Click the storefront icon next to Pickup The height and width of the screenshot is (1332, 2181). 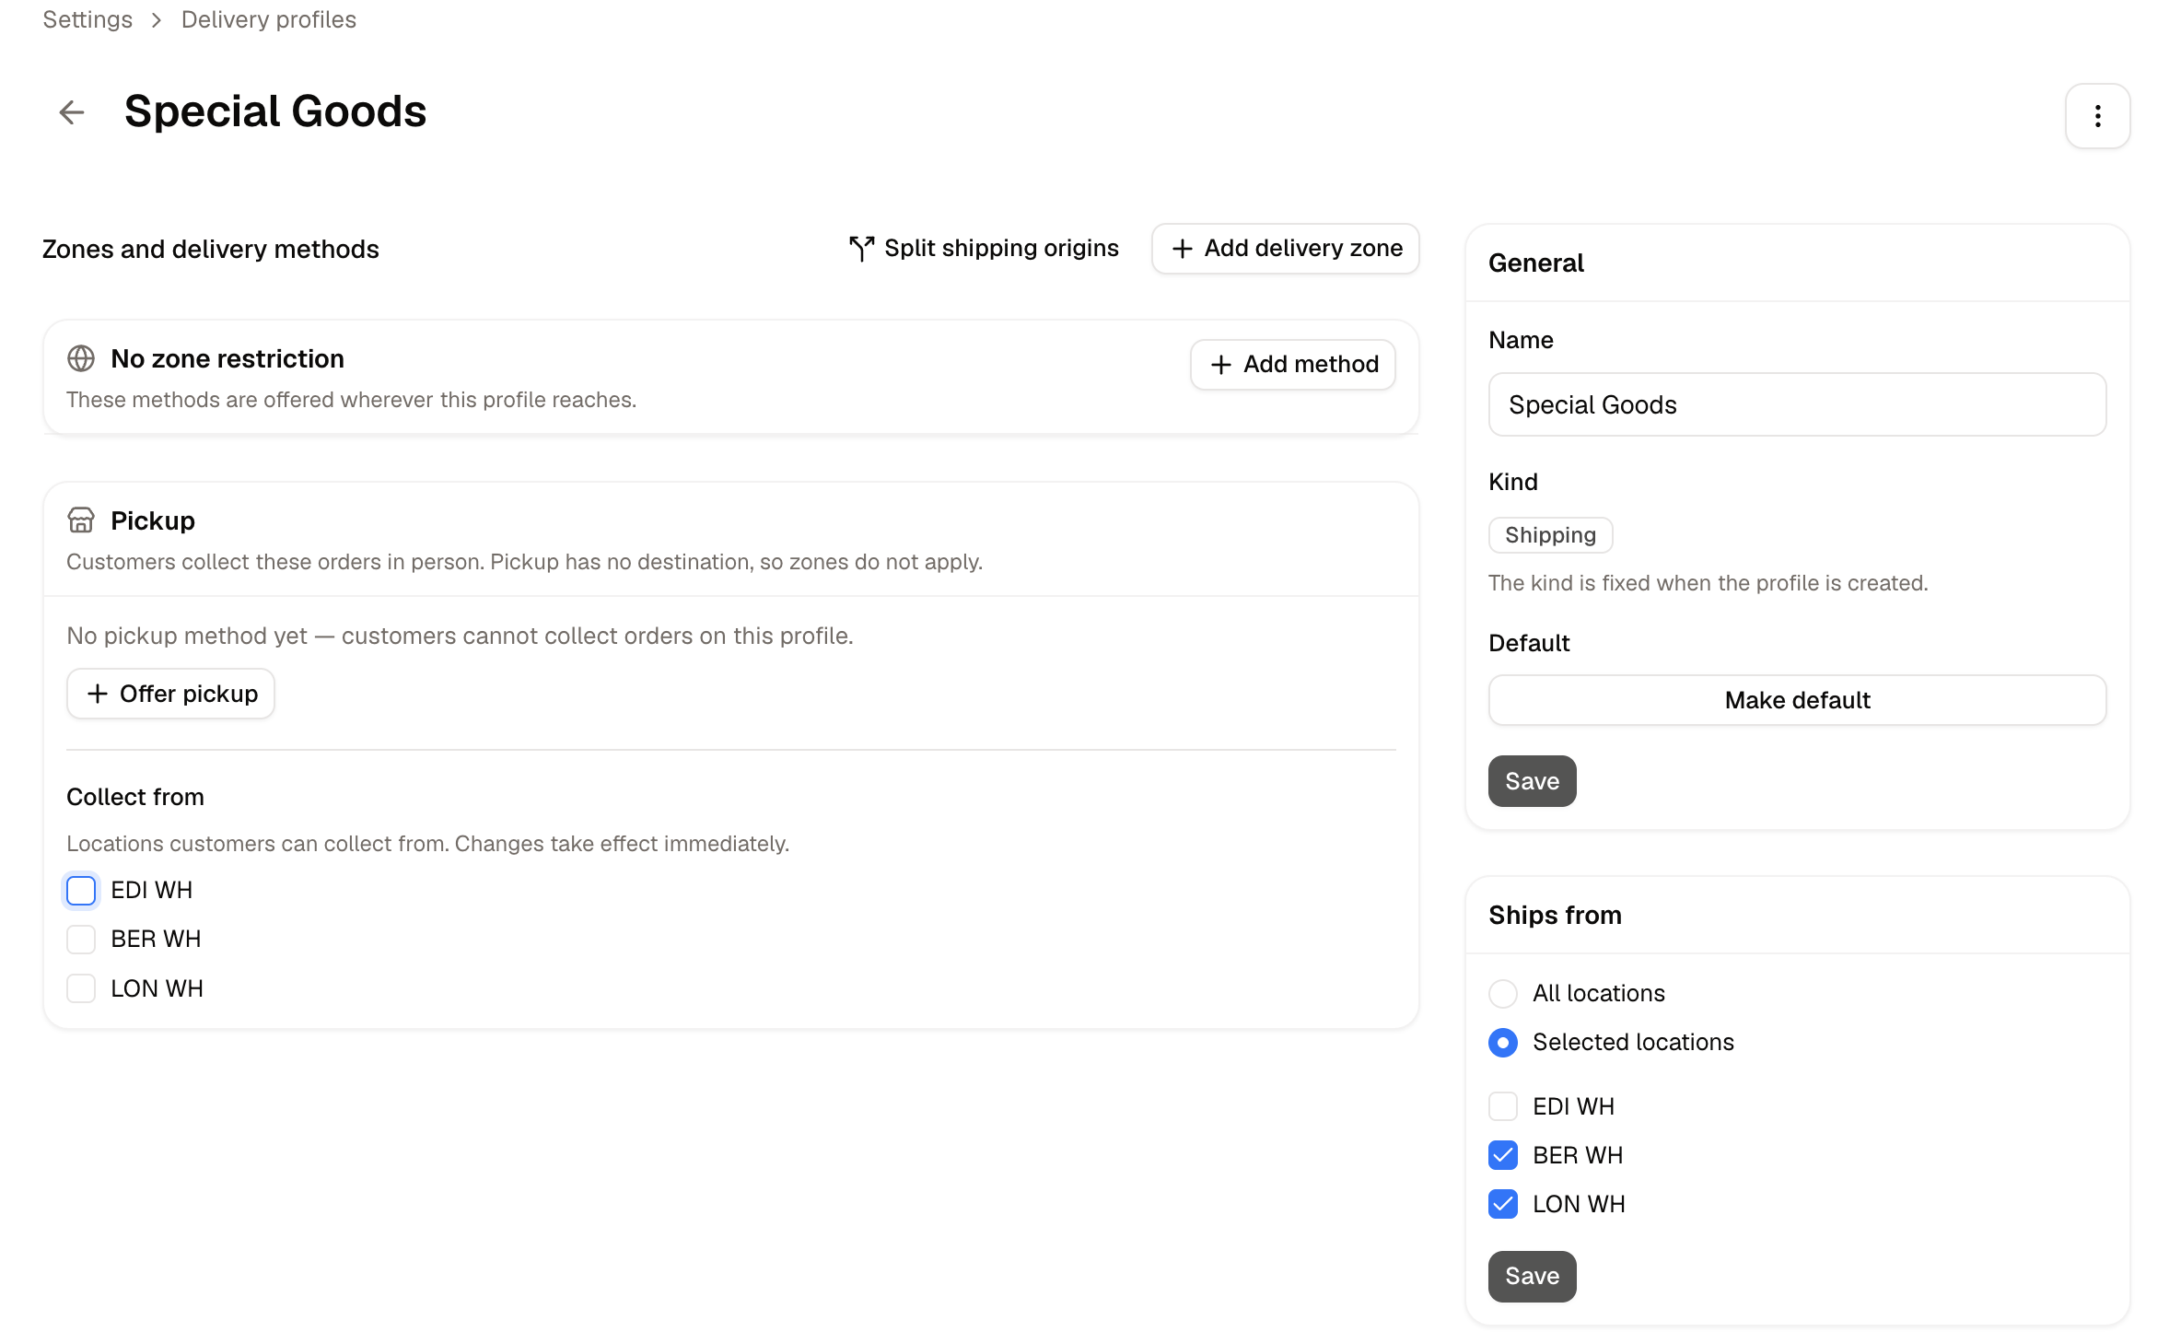click(81, 520)
